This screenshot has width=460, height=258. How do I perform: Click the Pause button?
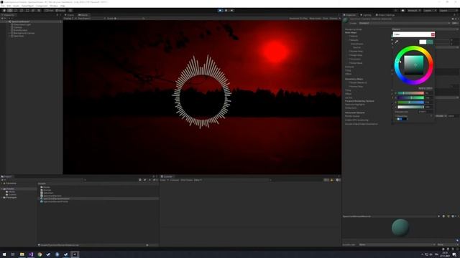226,11
